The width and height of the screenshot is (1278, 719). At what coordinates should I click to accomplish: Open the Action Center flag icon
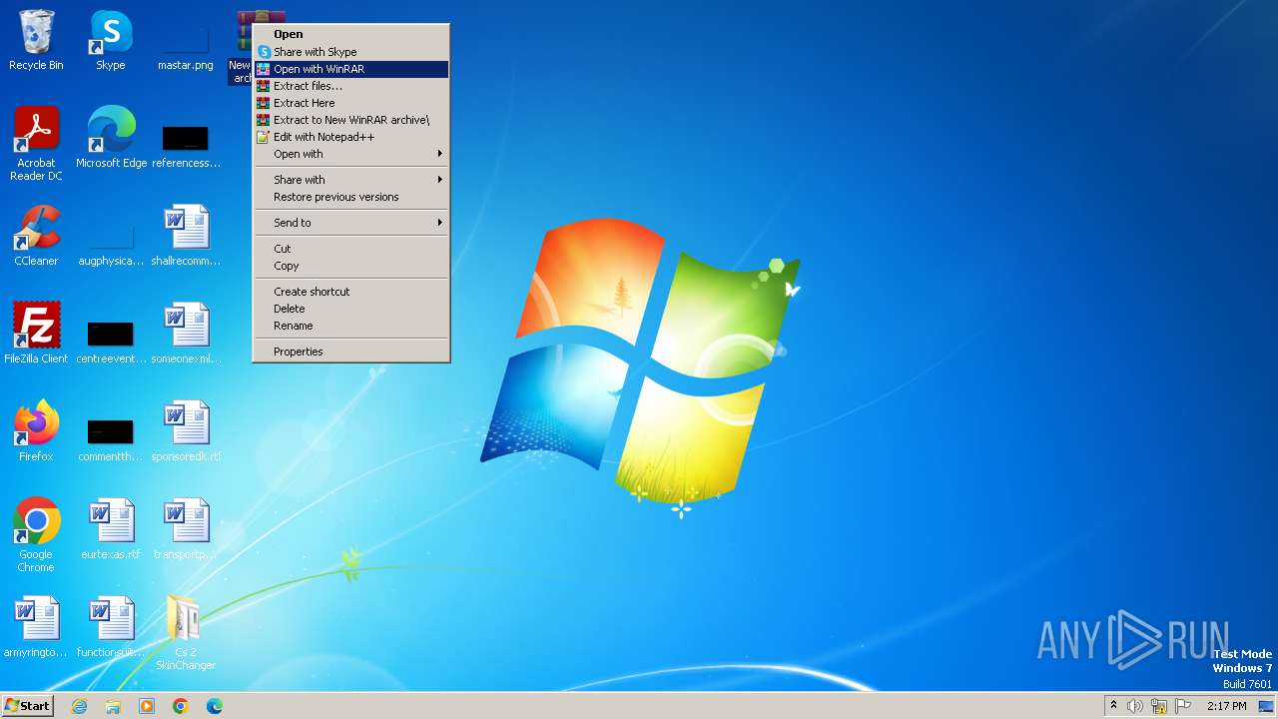pyautogui.click(x=1183, y=706)
